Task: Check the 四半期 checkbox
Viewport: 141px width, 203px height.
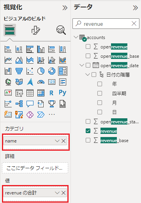Action: (x=100, y=93)
